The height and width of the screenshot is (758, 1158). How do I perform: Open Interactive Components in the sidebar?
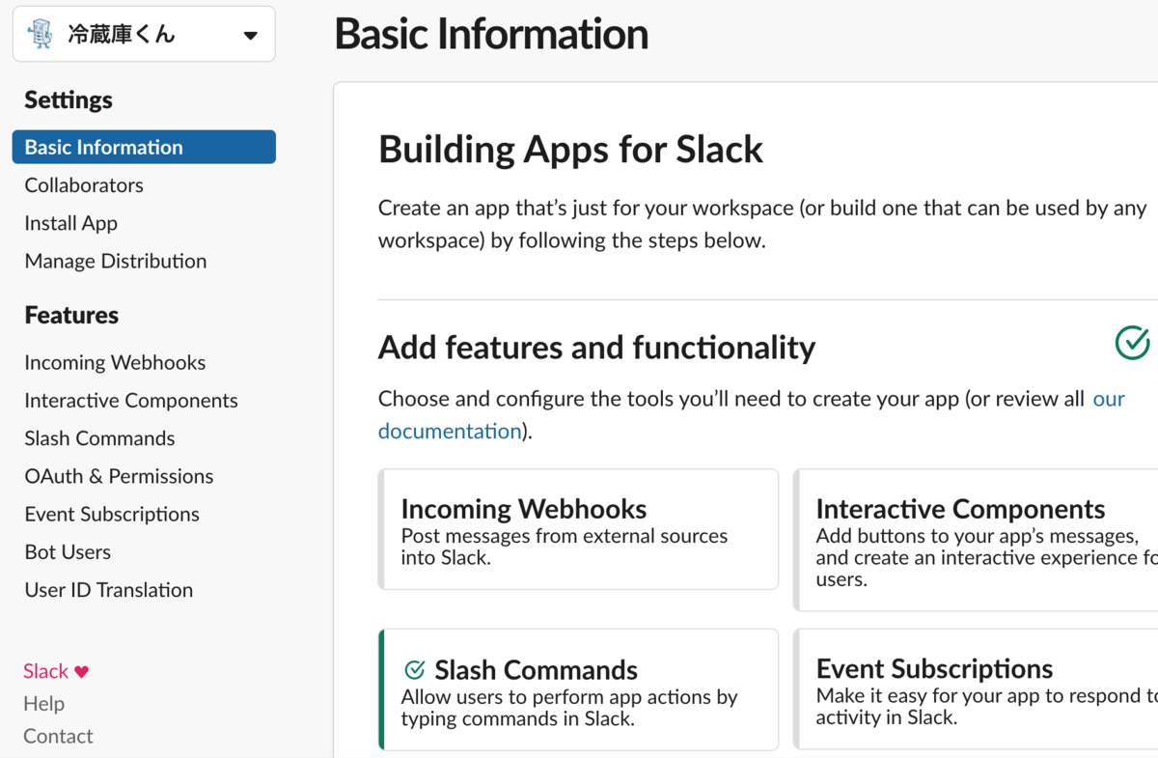(131, 401)
